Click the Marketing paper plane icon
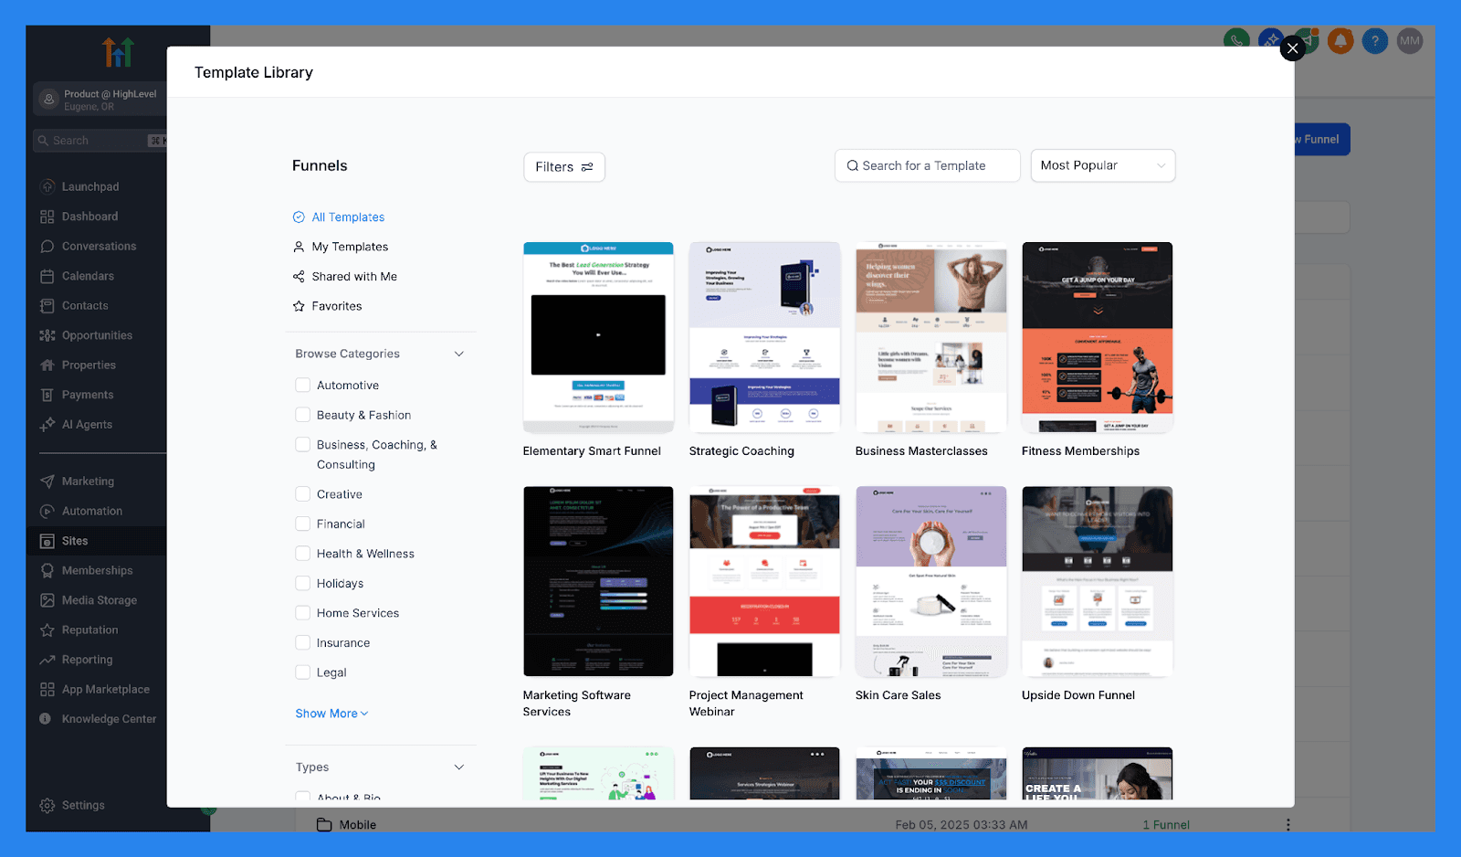Viewport: 1461px width, 857px height. [47, 481]
